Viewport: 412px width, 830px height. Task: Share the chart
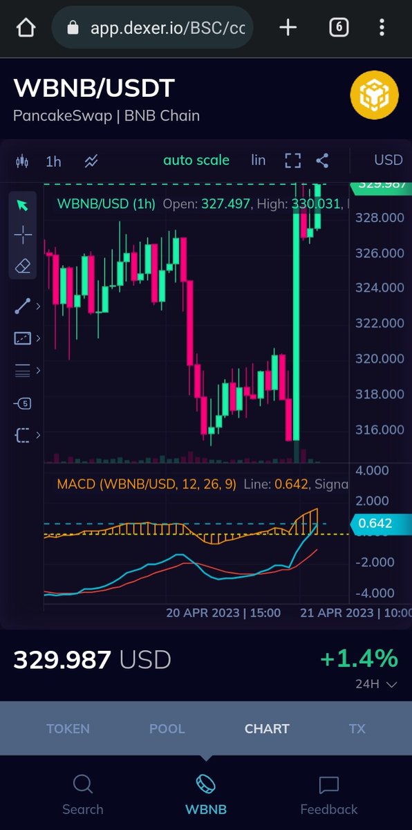322,161
